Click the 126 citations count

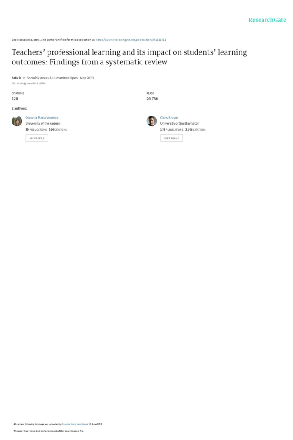(15, 98)
